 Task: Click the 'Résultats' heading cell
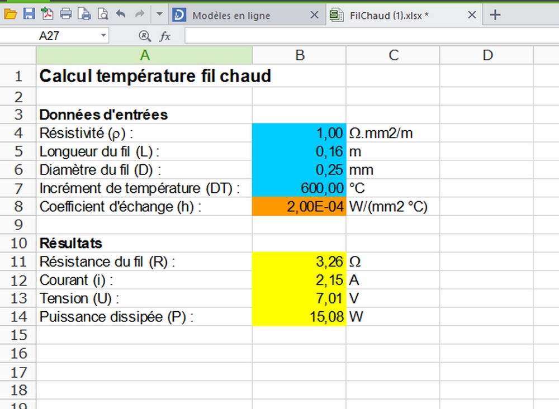(144, 244)
